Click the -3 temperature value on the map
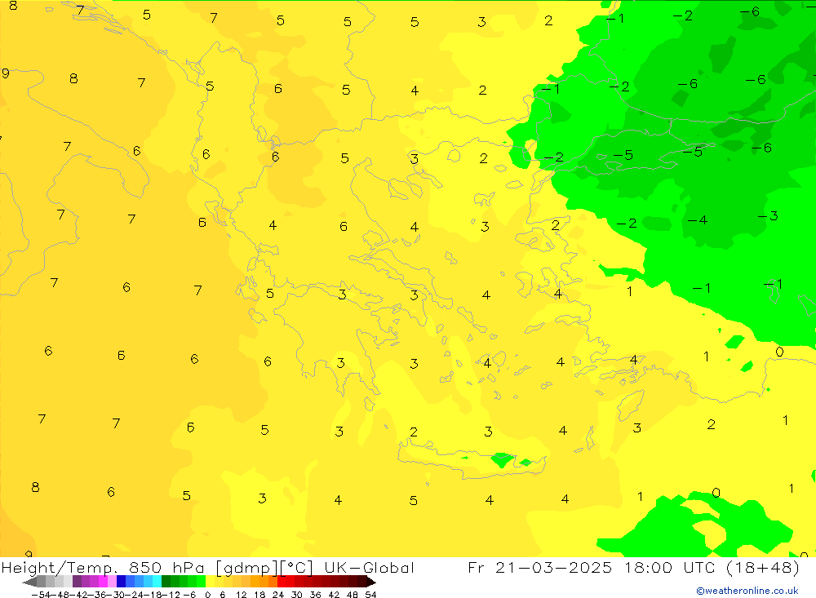Image resolution: width=816 pixels, height=598 pixels. 768,216
